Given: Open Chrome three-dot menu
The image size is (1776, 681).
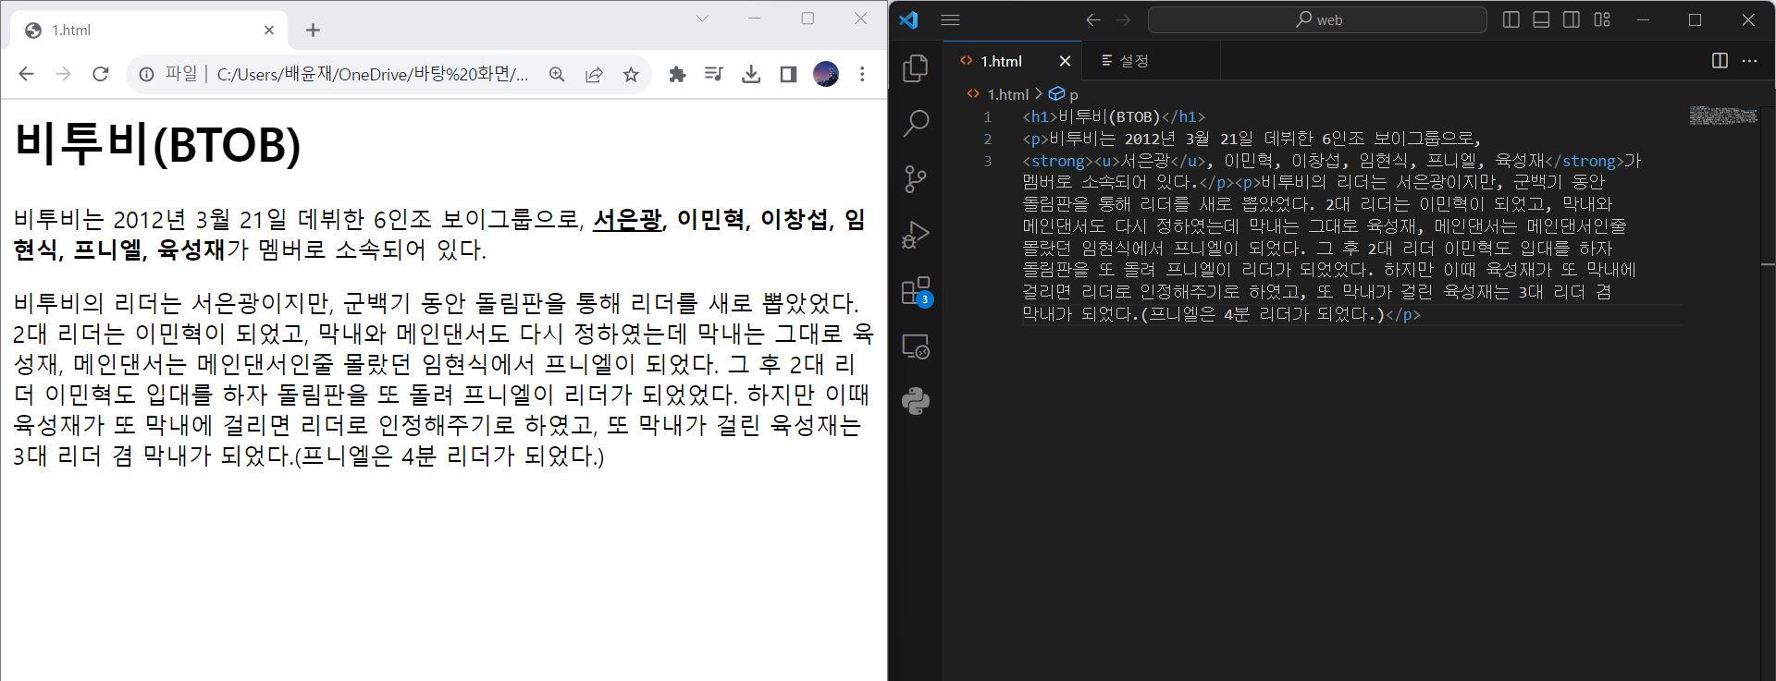Looking at the screenshot, I should [x=862, y=74].
